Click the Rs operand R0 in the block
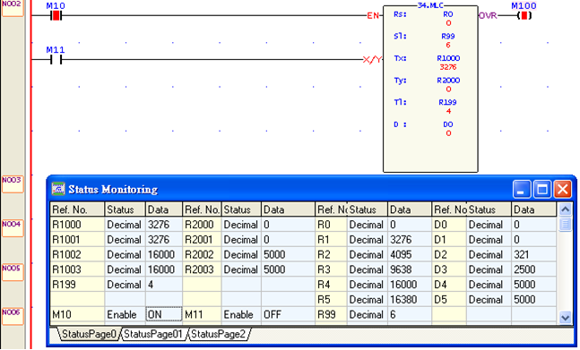 pos(448,14)
